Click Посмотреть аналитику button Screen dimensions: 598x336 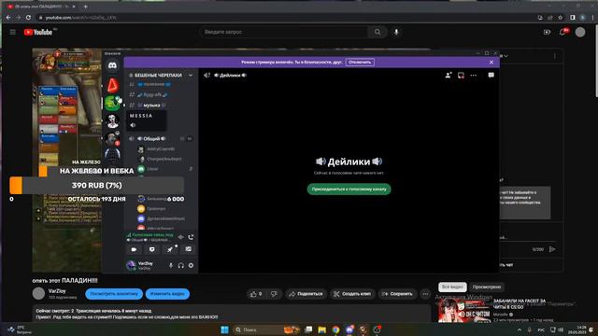114,294
